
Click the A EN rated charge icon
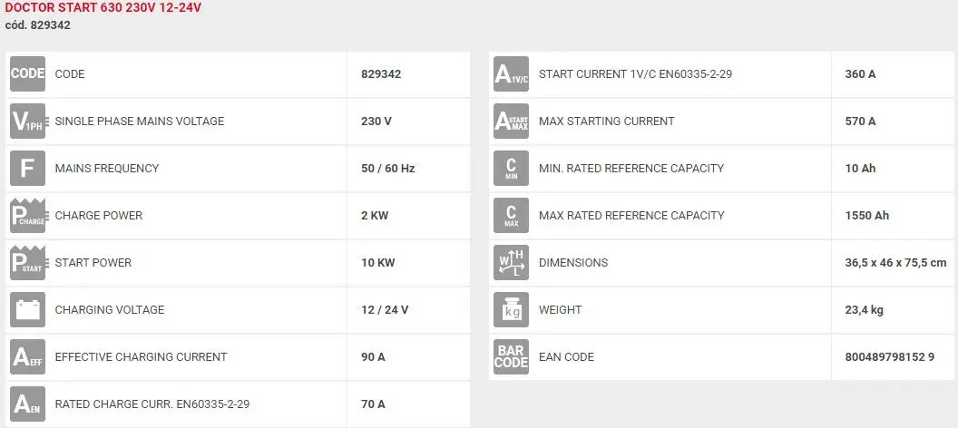point(27,404)
